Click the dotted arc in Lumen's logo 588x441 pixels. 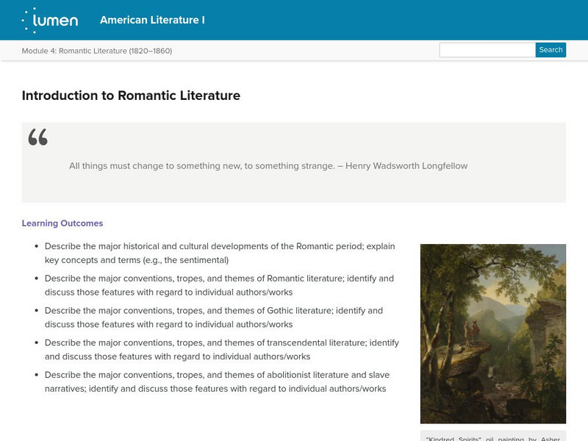pyautogui.click(x=27, y=20)
